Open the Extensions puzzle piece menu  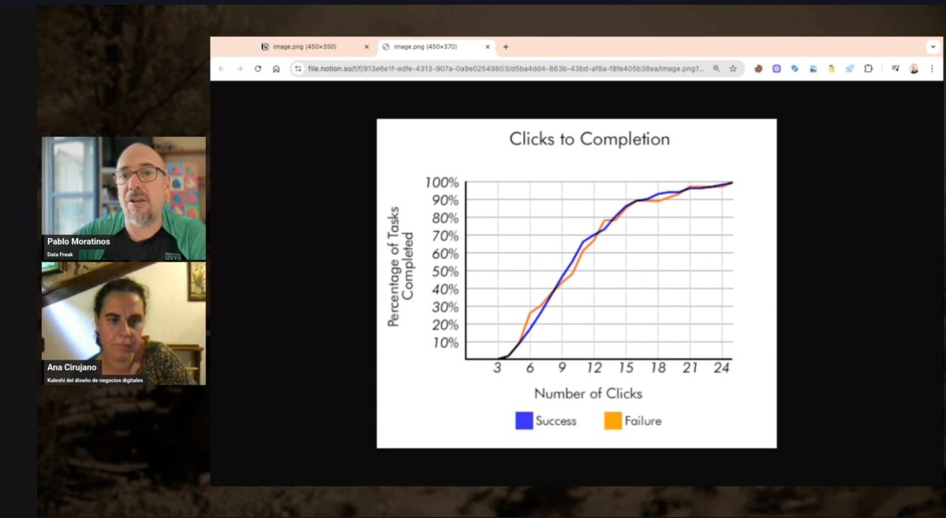tap(869, 69)
